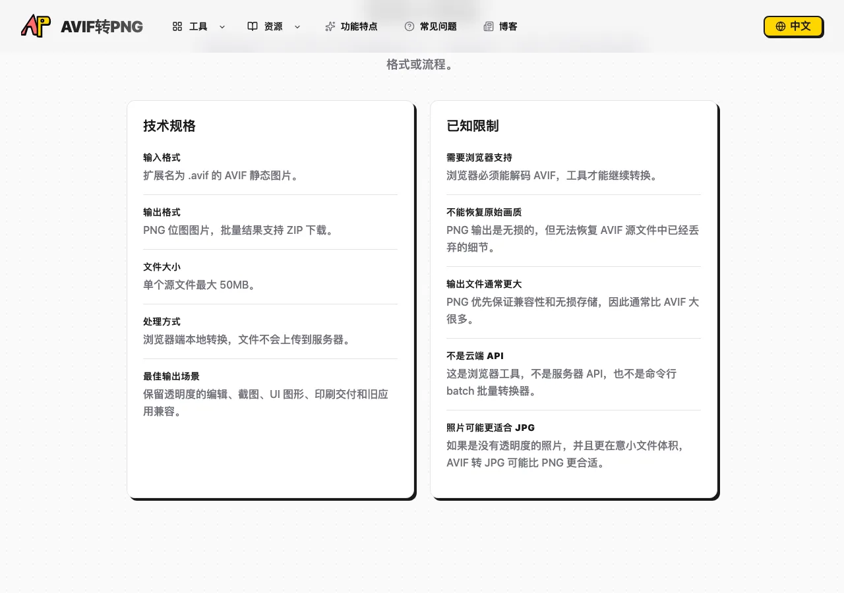
Task: Click the 输出格式 label
Action: click(x=162, y=212)
